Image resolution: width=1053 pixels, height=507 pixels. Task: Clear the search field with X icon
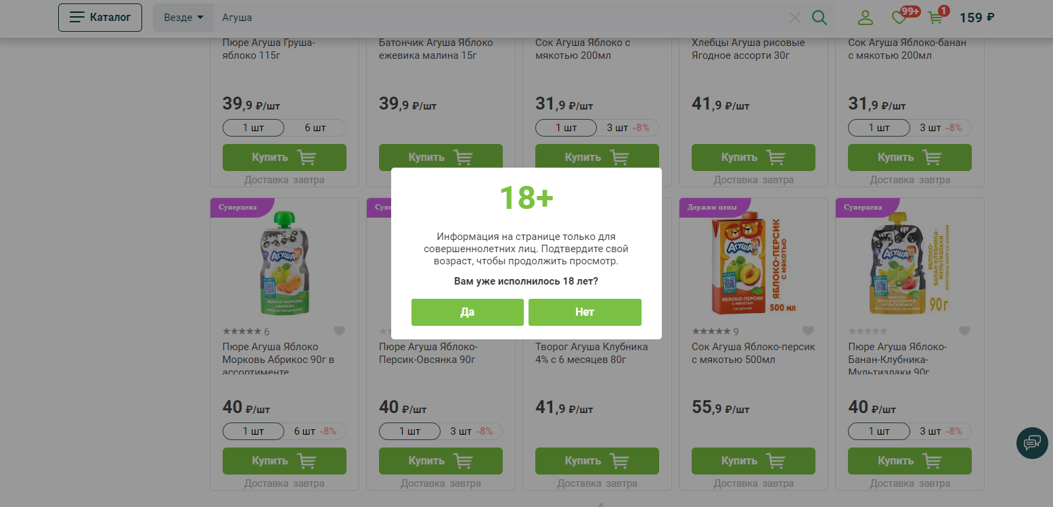pyautogui.click(x=795, y=18)
